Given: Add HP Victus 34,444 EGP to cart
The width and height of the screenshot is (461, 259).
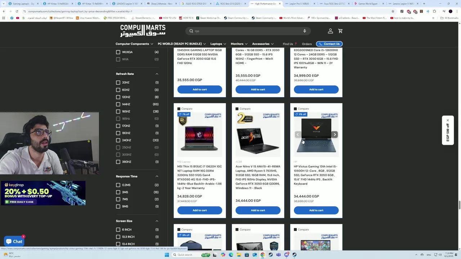Looking at the screenshot, I should tap(316, 210).
